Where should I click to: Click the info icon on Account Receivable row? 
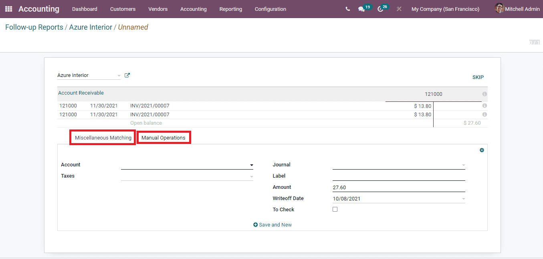pos(484,94)
